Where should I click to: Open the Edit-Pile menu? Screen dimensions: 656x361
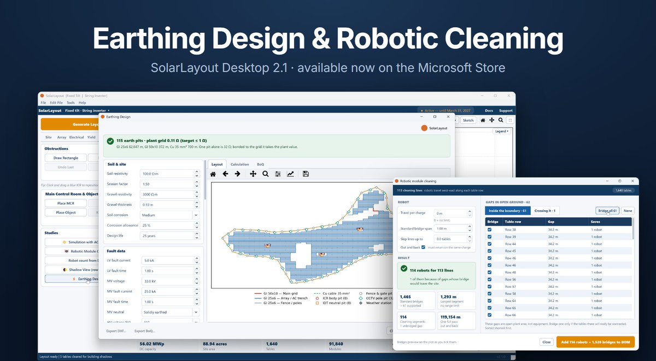click(x=56, y=103)
